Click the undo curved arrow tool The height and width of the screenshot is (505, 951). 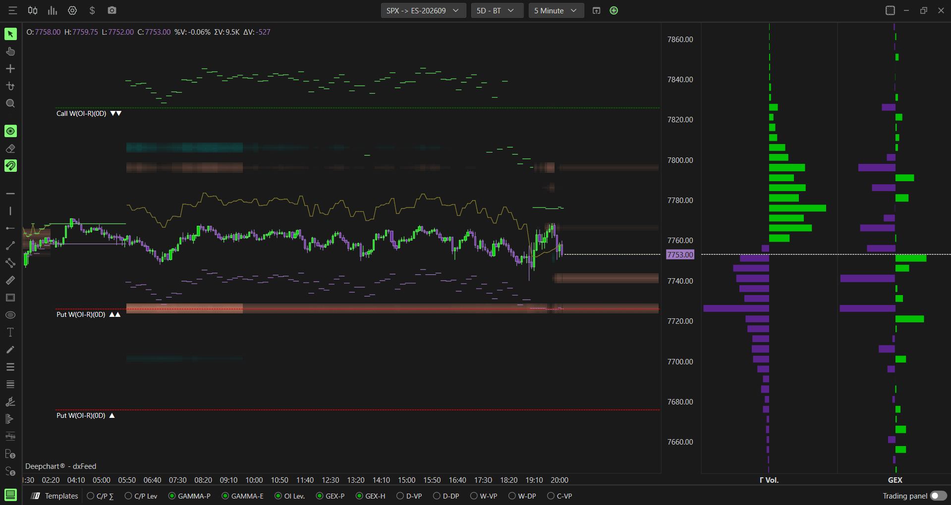10,86
